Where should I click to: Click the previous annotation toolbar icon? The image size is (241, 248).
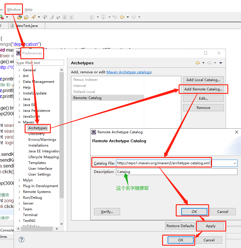pos(104,17)
